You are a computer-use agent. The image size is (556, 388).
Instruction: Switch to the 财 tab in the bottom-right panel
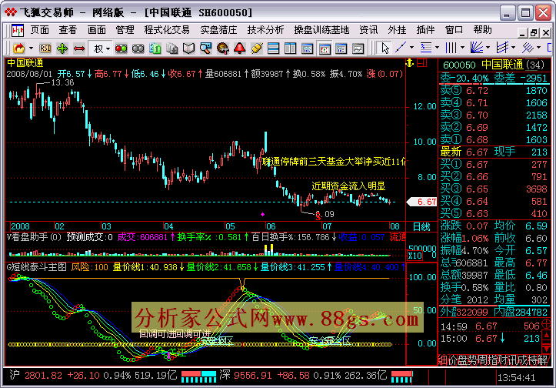(x=502, y=360)
